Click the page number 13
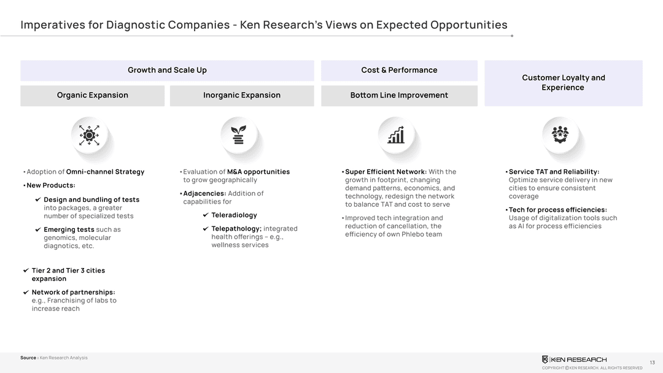This screenshot has height=373, width=663. [652, 363]
